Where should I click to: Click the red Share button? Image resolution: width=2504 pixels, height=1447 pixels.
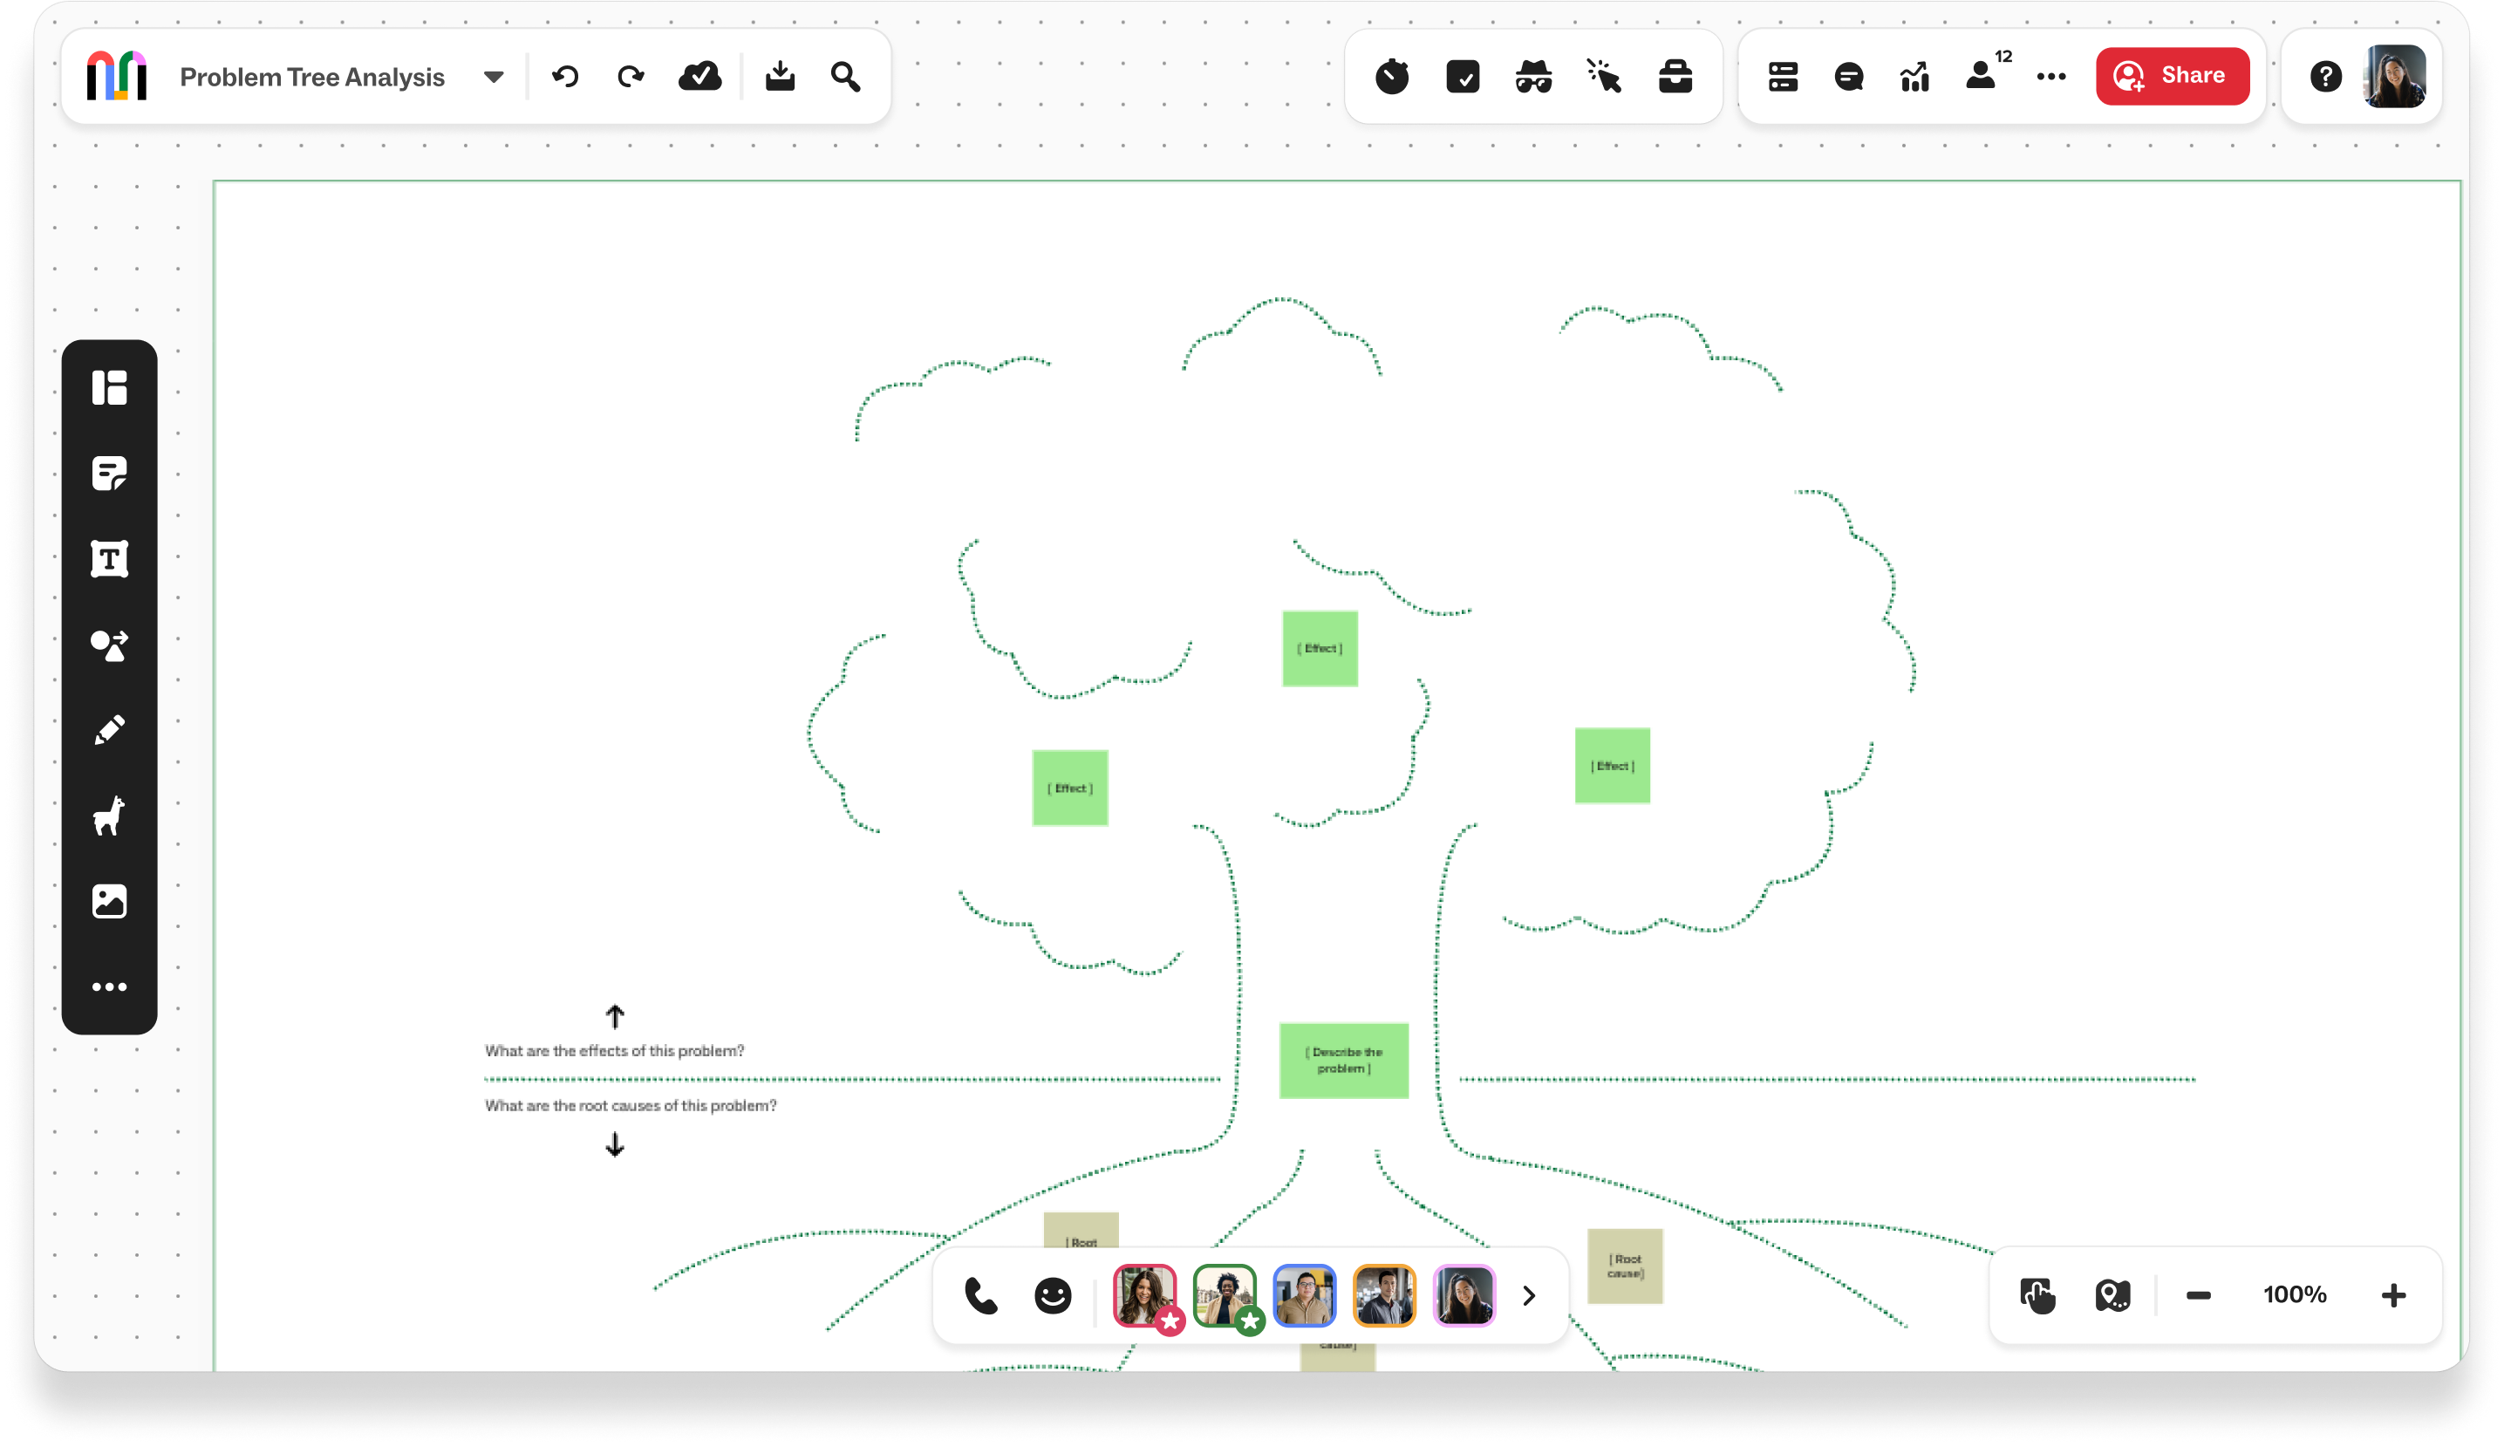(2172, 76)
